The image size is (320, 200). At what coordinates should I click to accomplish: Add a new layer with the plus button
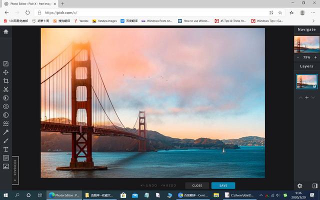(307, 97)
